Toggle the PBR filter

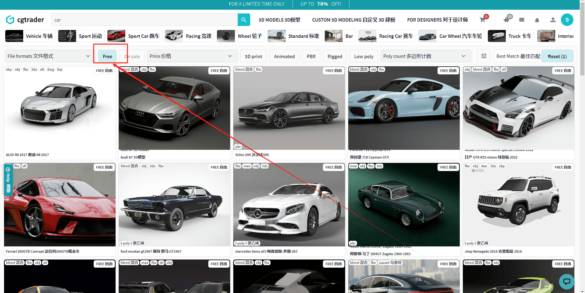coord(311,56)
